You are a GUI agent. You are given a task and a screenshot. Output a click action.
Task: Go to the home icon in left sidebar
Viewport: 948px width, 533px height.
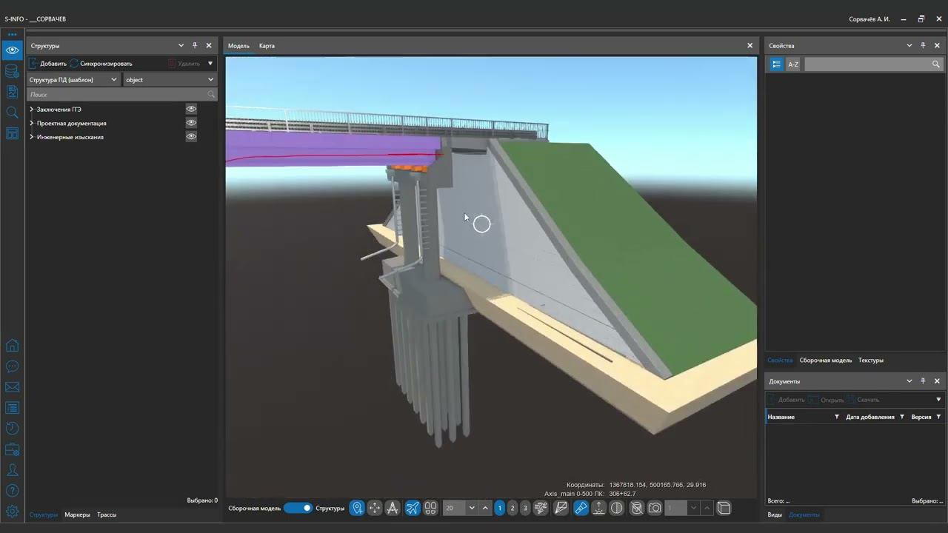tap(12, 346)
